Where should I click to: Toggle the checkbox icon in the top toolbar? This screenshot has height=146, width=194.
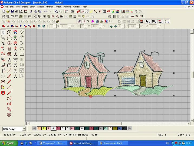tap(72, 11)
